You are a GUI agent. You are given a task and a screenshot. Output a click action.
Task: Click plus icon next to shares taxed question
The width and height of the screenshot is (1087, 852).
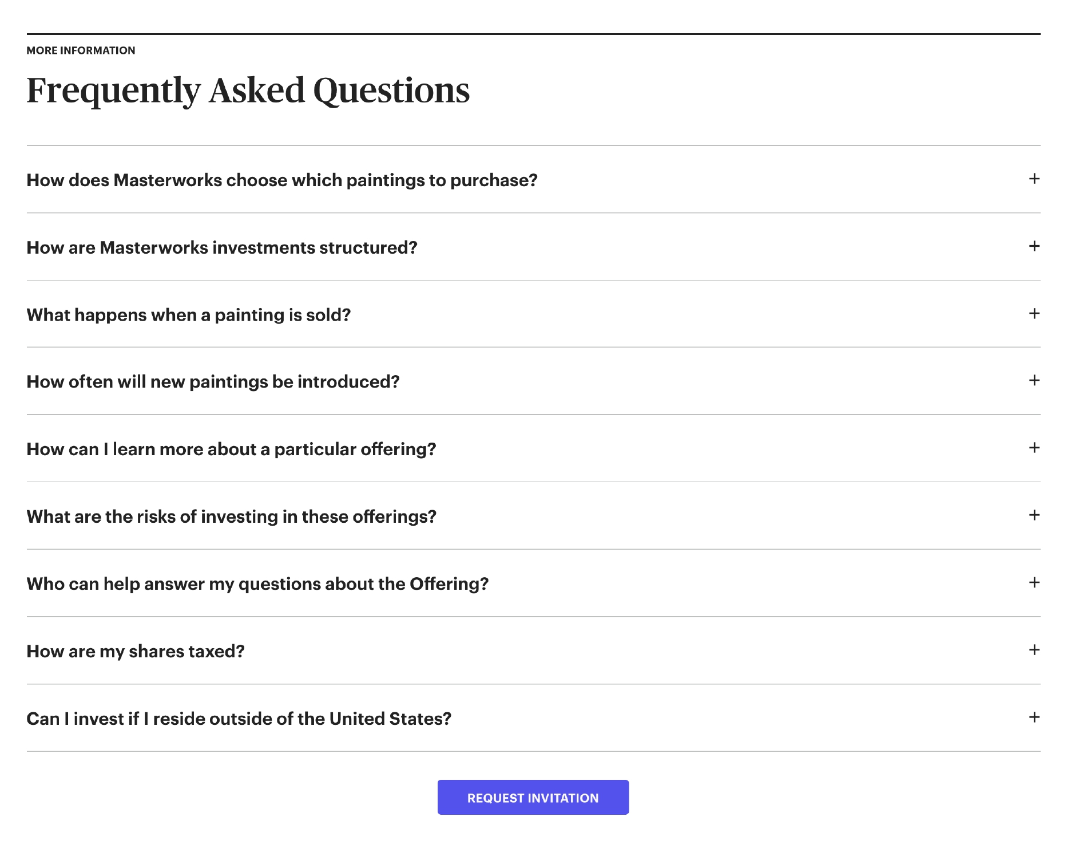click(1034, 650)
